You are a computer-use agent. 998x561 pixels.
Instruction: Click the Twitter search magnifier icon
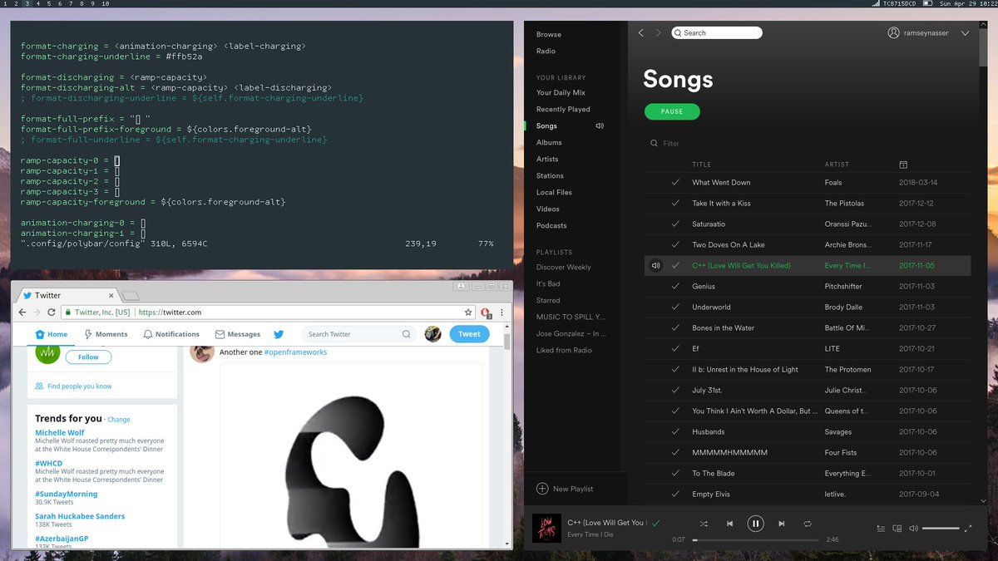click(407, 334)
